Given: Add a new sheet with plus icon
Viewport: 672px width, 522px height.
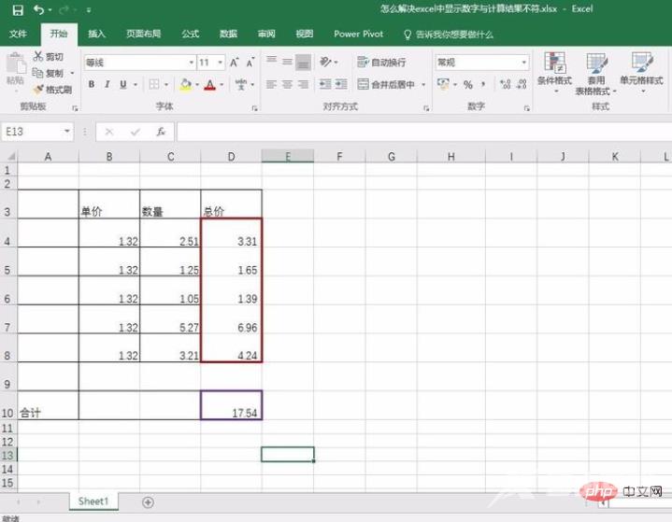Looking at the screenshot, I should [x=148, y=501].
